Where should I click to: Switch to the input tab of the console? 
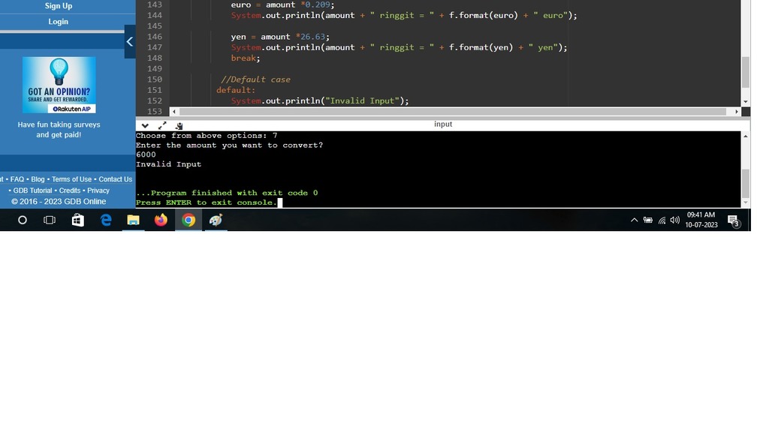coord(443,124)
